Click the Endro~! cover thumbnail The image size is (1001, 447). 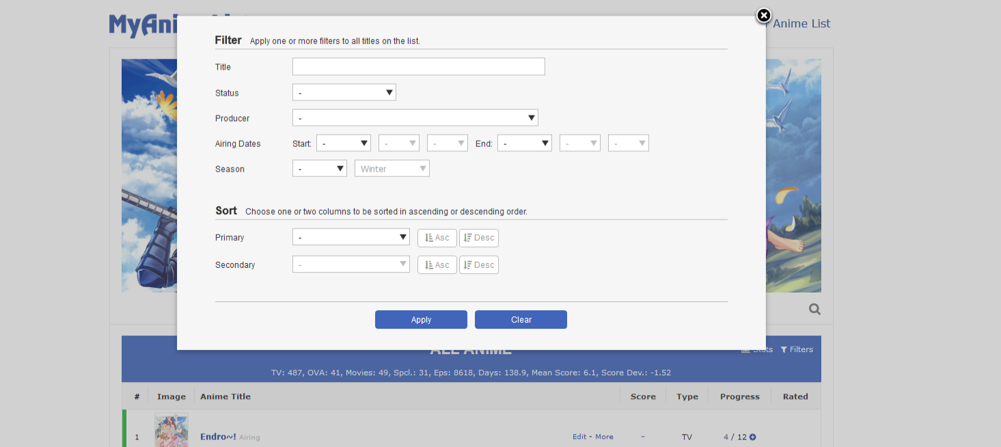171,431
